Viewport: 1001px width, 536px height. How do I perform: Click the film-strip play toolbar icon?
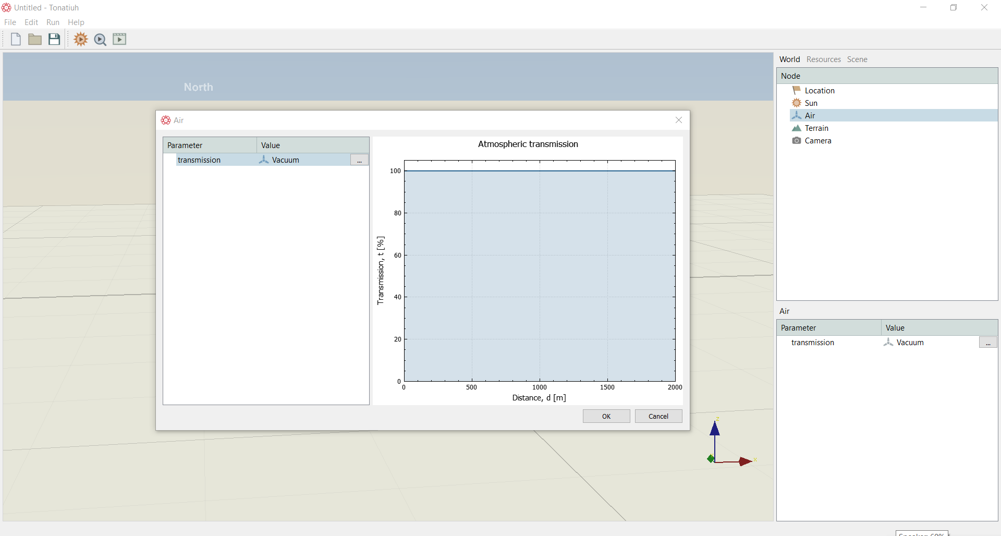[119, 39]
